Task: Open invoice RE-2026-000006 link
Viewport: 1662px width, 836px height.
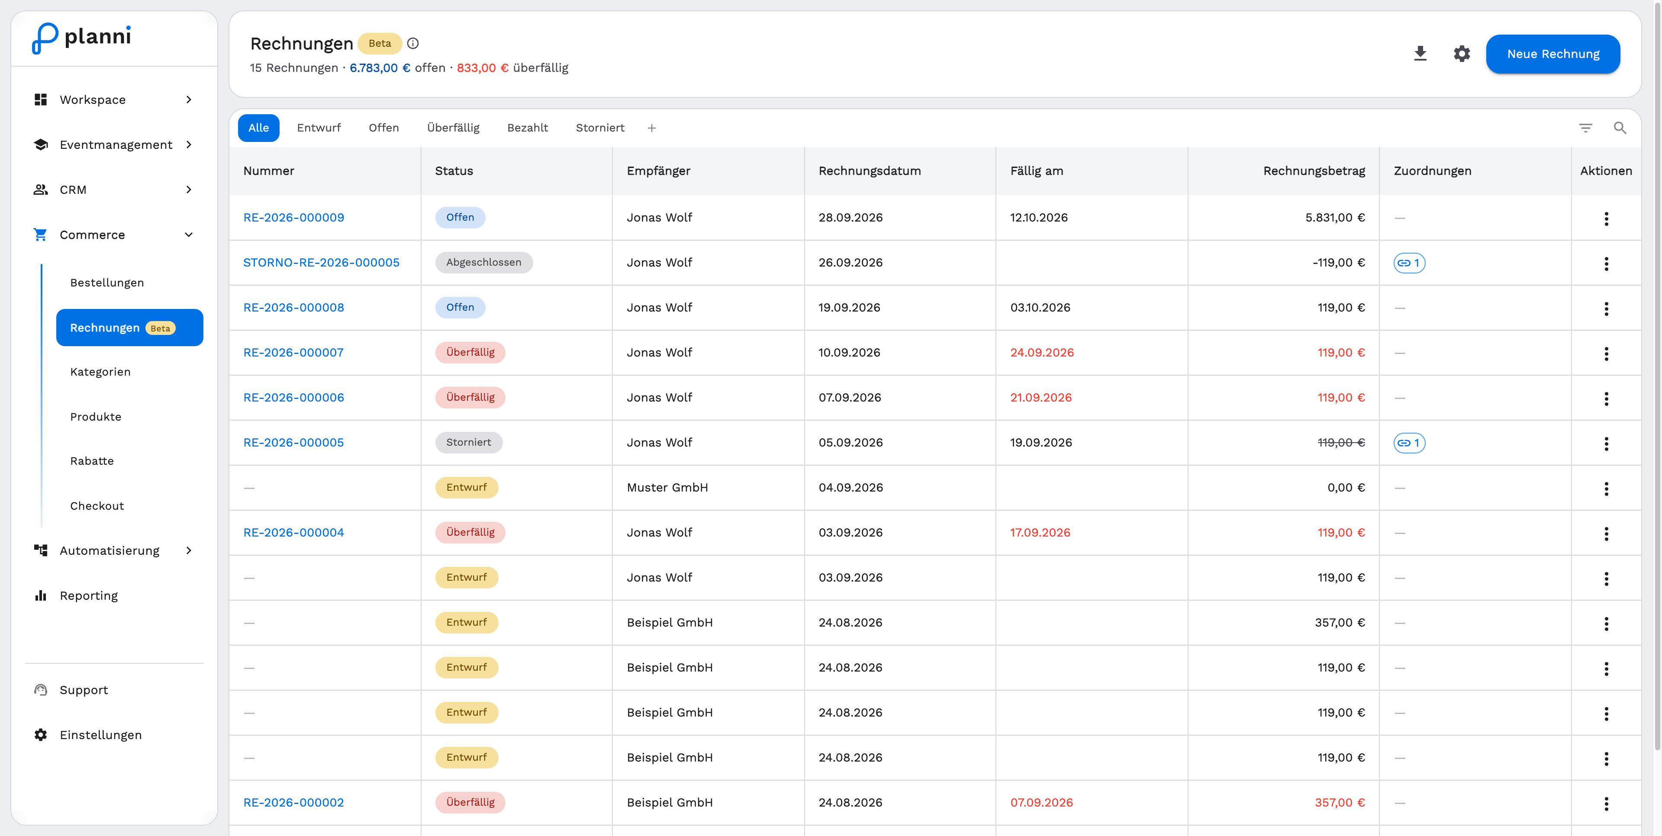Action: pyautogui.click(x=293, y=397)
